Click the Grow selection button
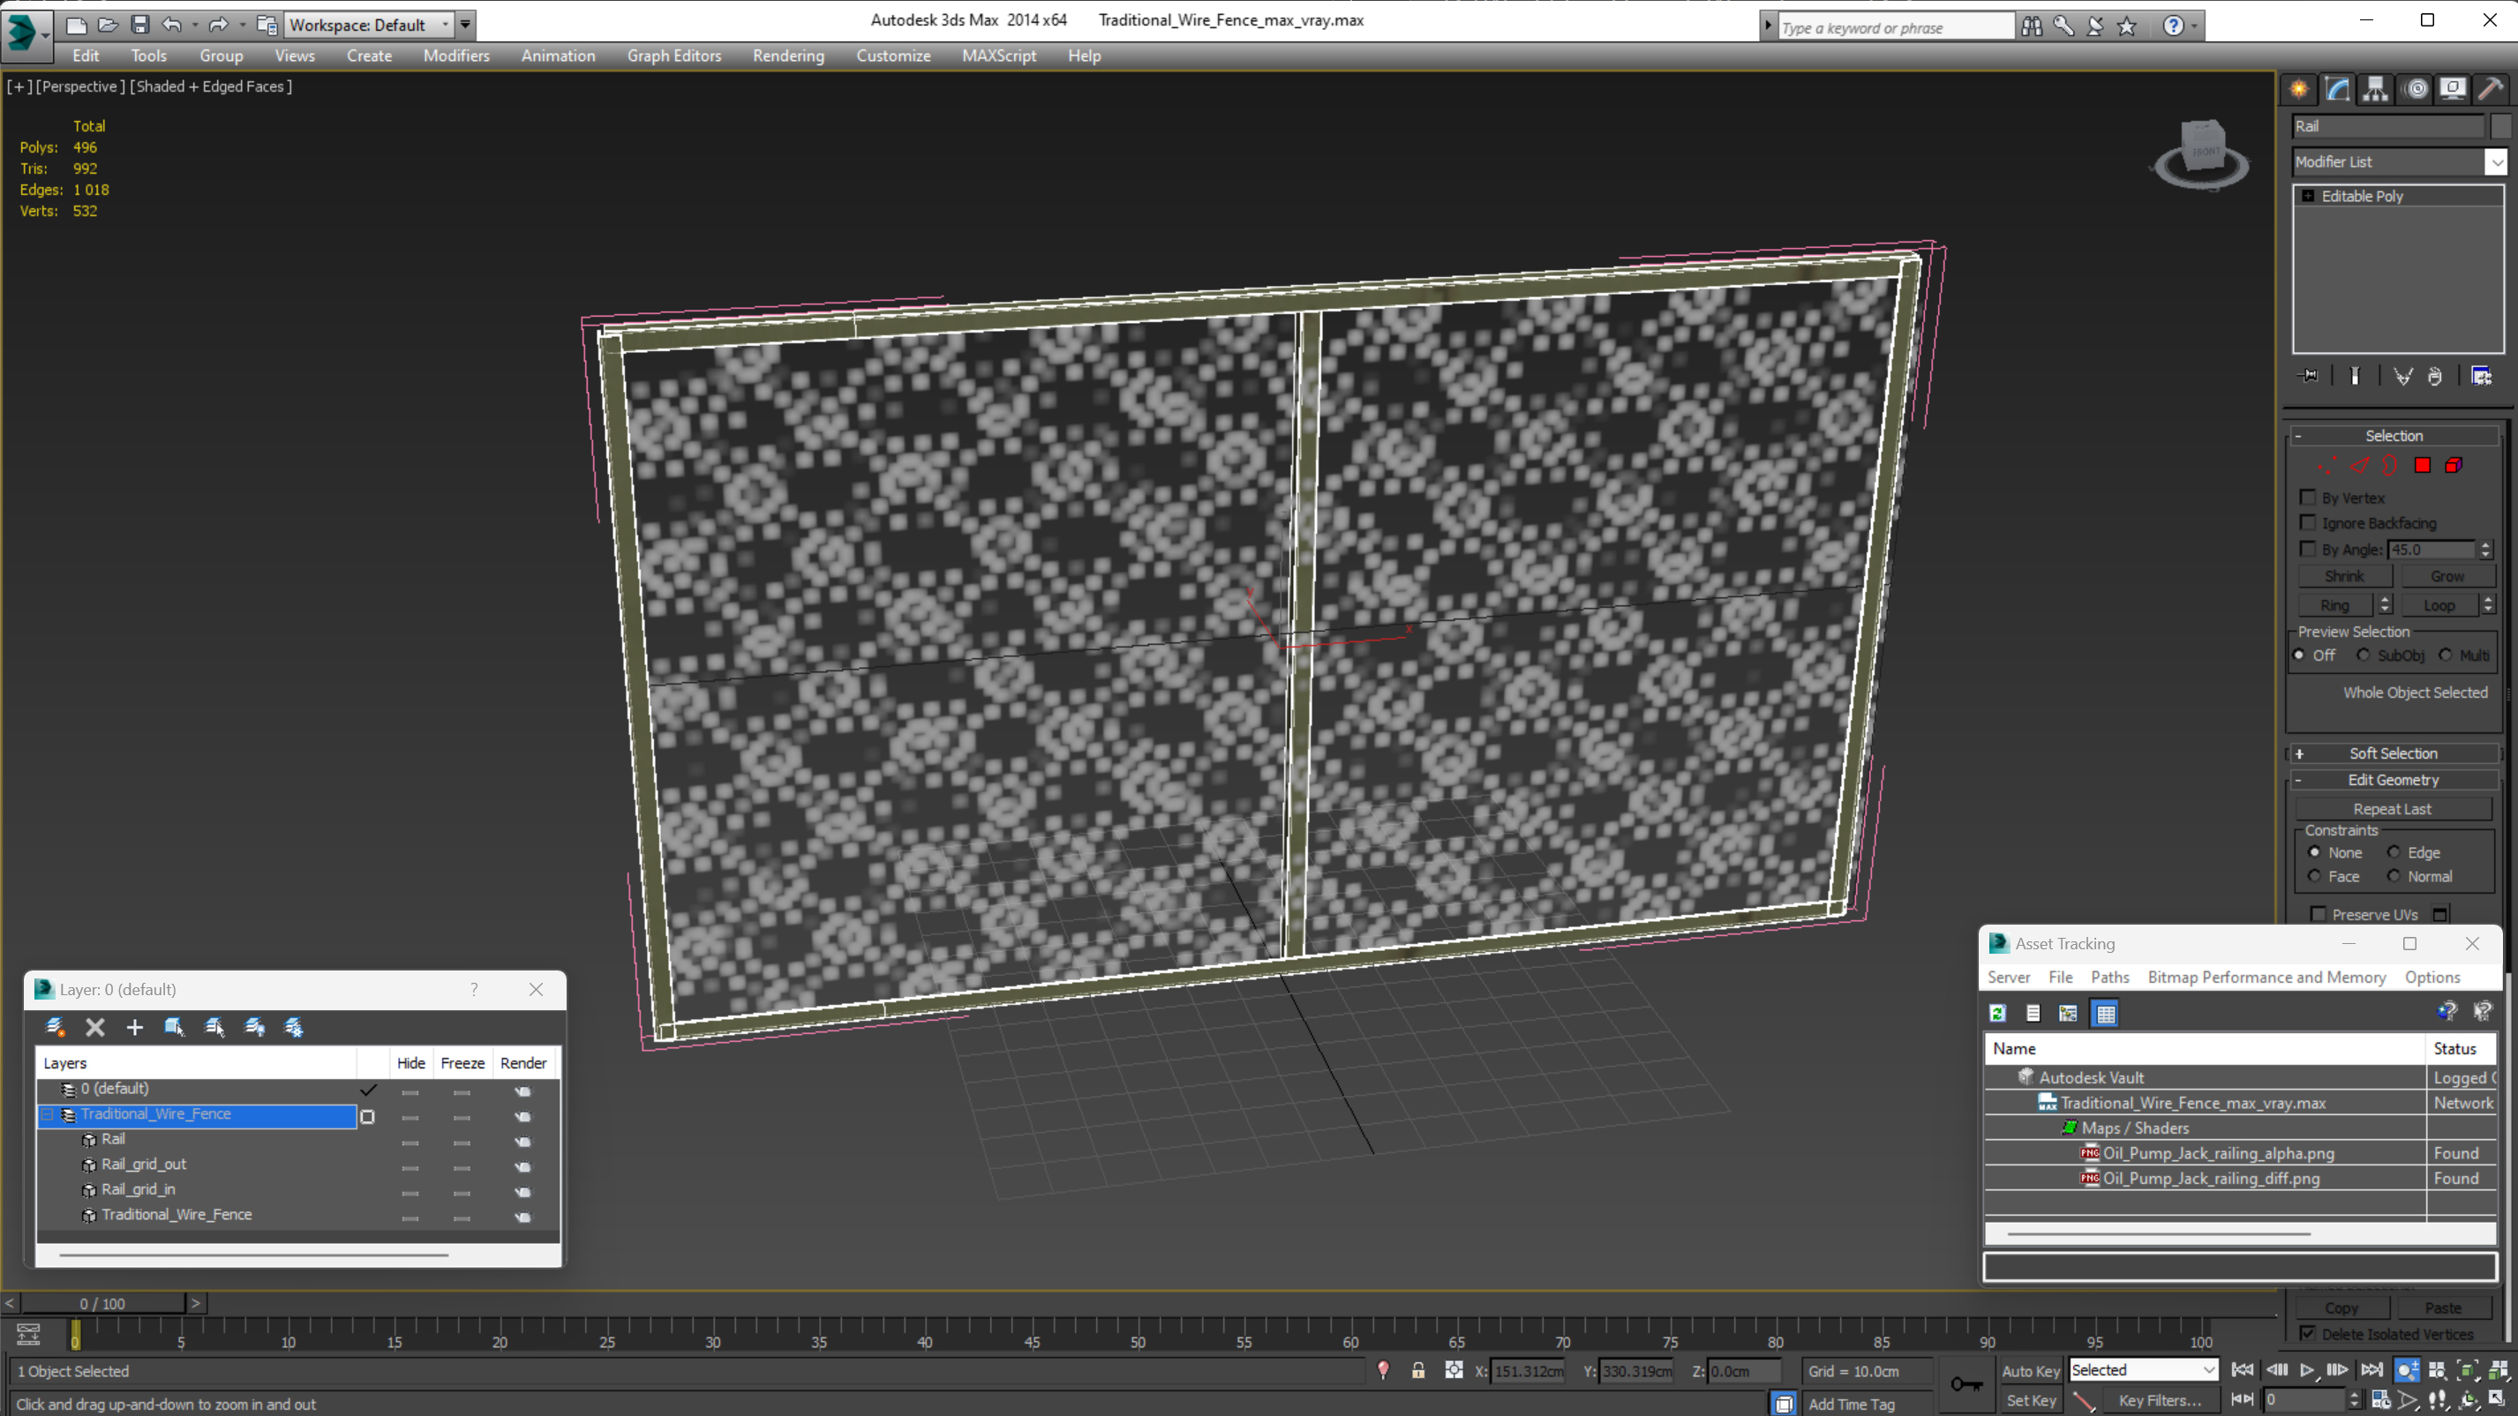The height and width of the screenshot is (1416, 2518). (2447, 577)
